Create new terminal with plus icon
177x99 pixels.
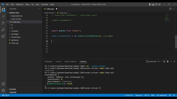pos(158,62)
